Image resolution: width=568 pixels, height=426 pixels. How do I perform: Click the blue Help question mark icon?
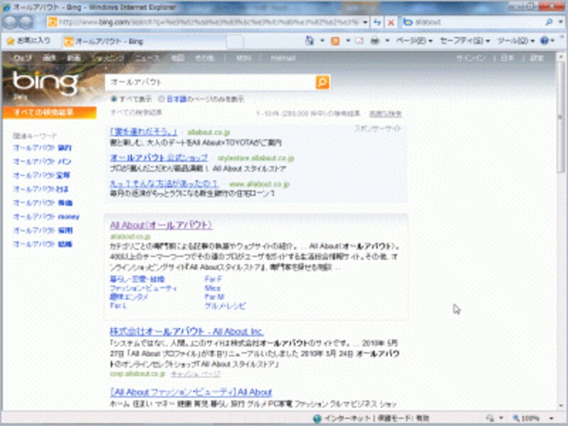click(544, 40)
